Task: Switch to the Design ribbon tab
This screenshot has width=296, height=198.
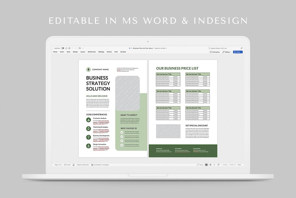Action: pyautogui.click(x=75, y=52)
